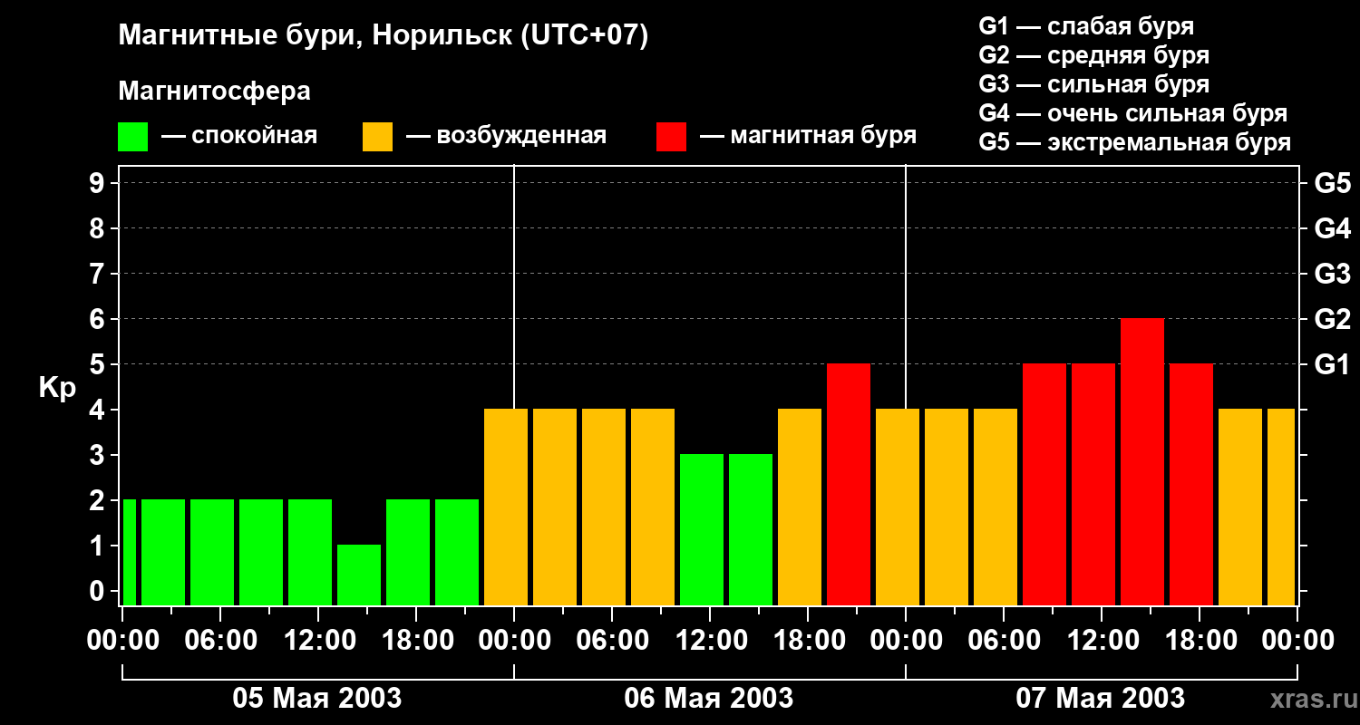Click the '06:00' time label for 07 Мая
Screen dimensions: 1360x725
coord(1004,641)
